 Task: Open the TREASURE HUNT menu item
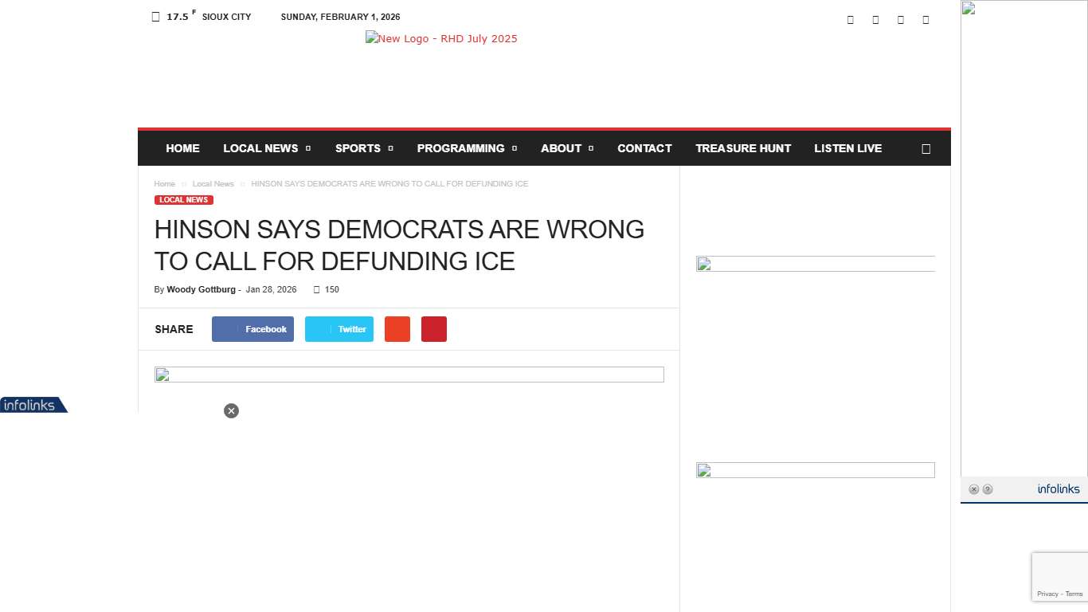742,148
